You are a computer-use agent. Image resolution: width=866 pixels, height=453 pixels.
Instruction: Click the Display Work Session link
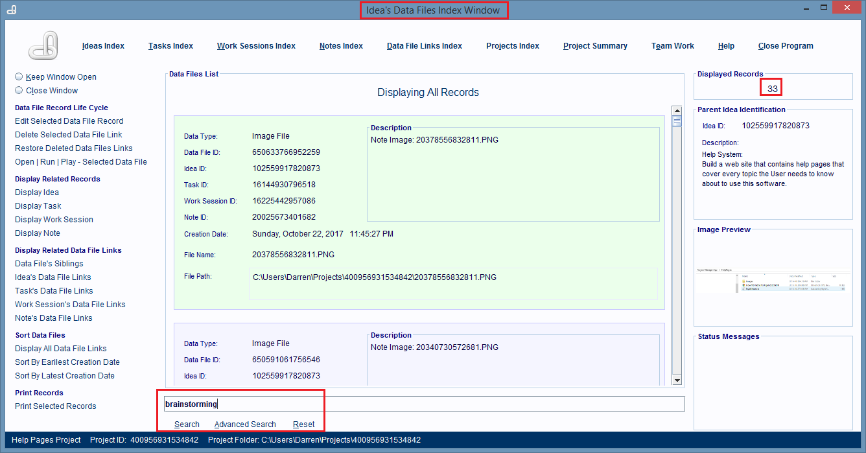(54, 220)
